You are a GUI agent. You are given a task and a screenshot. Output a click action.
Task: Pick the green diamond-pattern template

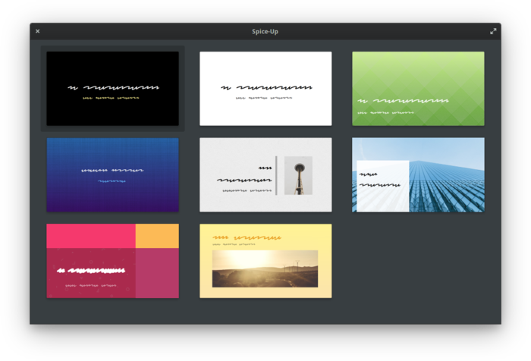pos(418,89)
